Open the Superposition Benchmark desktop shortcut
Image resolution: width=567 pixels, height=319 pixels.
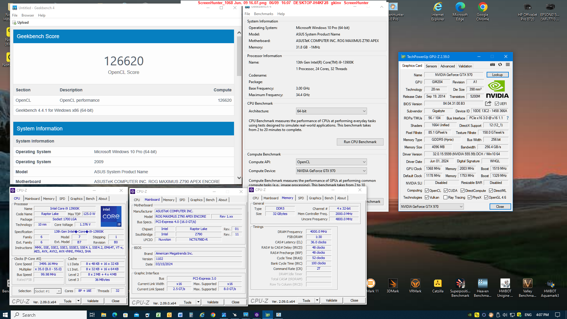460,288
